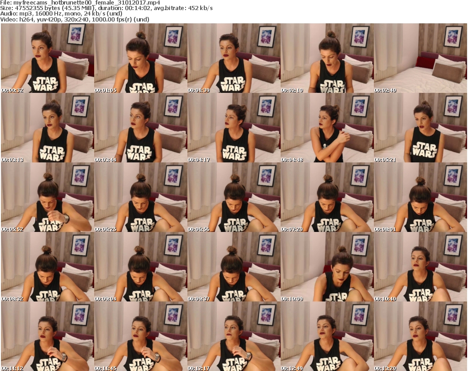This screenshot has width=468, height=371.
Task: Select the thumbnail stamped 00:01:39
Action: (x=234, y=58)
